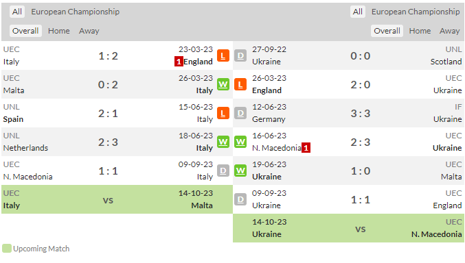465x263 pixels.
Task: Select the left All filter
Action: [x=17, y=12]
